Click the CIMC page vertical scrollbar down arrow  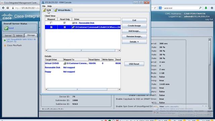[x=209, y=108]
